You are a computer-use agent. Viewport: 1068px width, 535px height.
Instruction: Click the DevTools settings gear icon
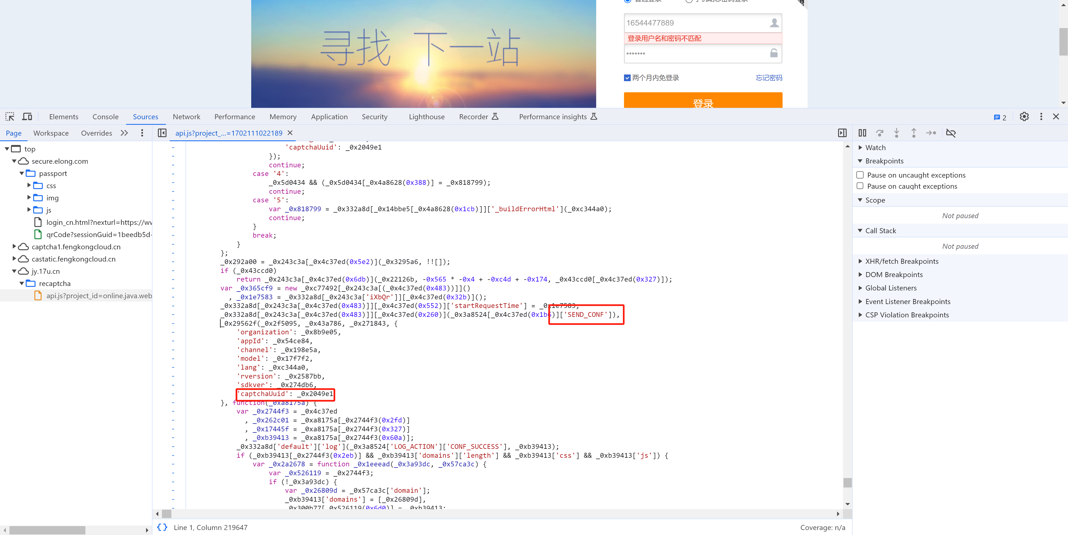(1023, 117)
